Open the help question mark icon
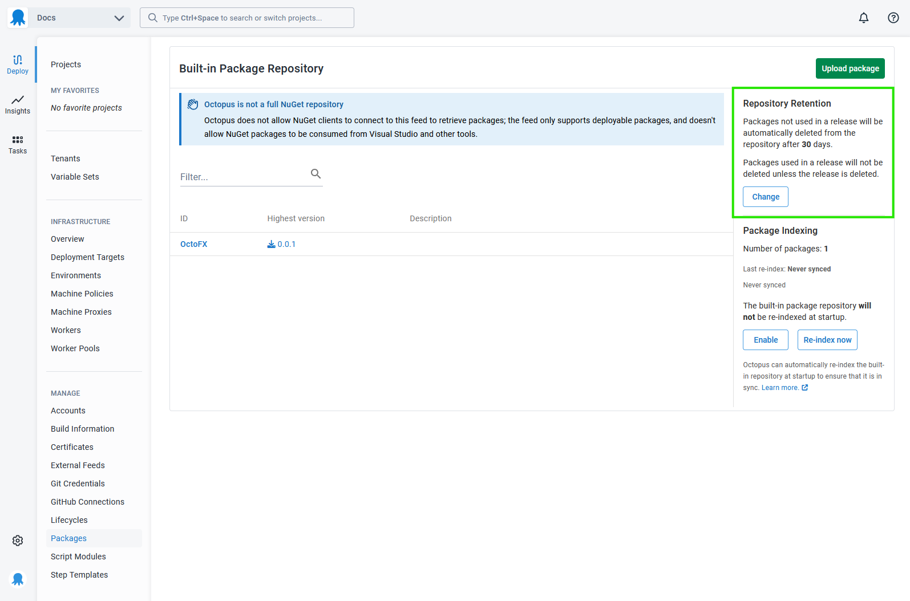This screenshot has height=601, width=910. click(x=893, y=18)
